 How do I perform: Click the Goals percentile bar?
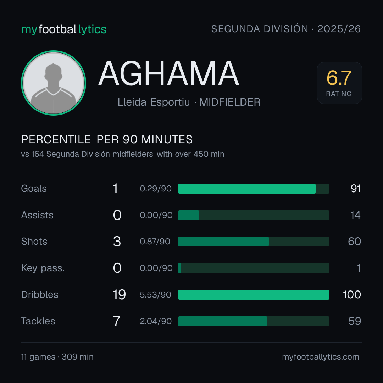point(254,189)
